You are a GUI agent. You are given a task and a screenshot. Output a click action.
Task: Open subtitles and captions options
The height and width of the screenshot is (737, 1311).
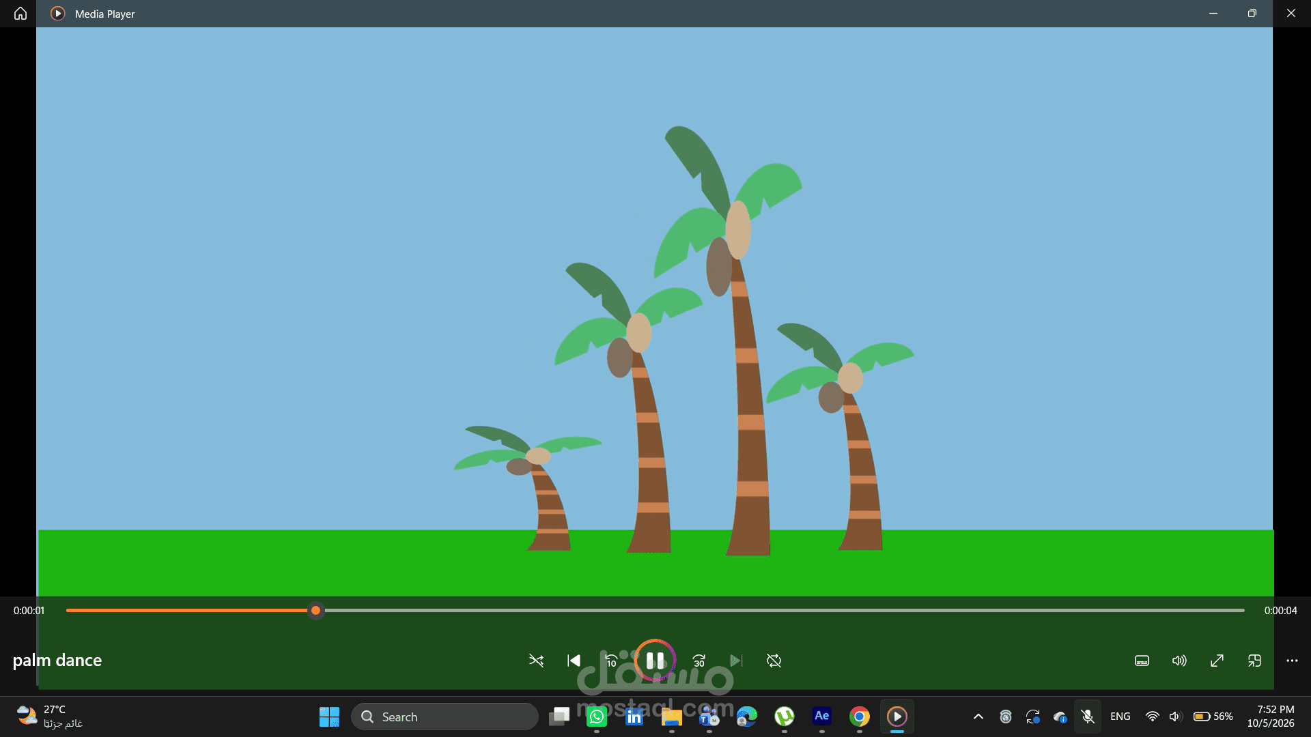point(1142,661)
